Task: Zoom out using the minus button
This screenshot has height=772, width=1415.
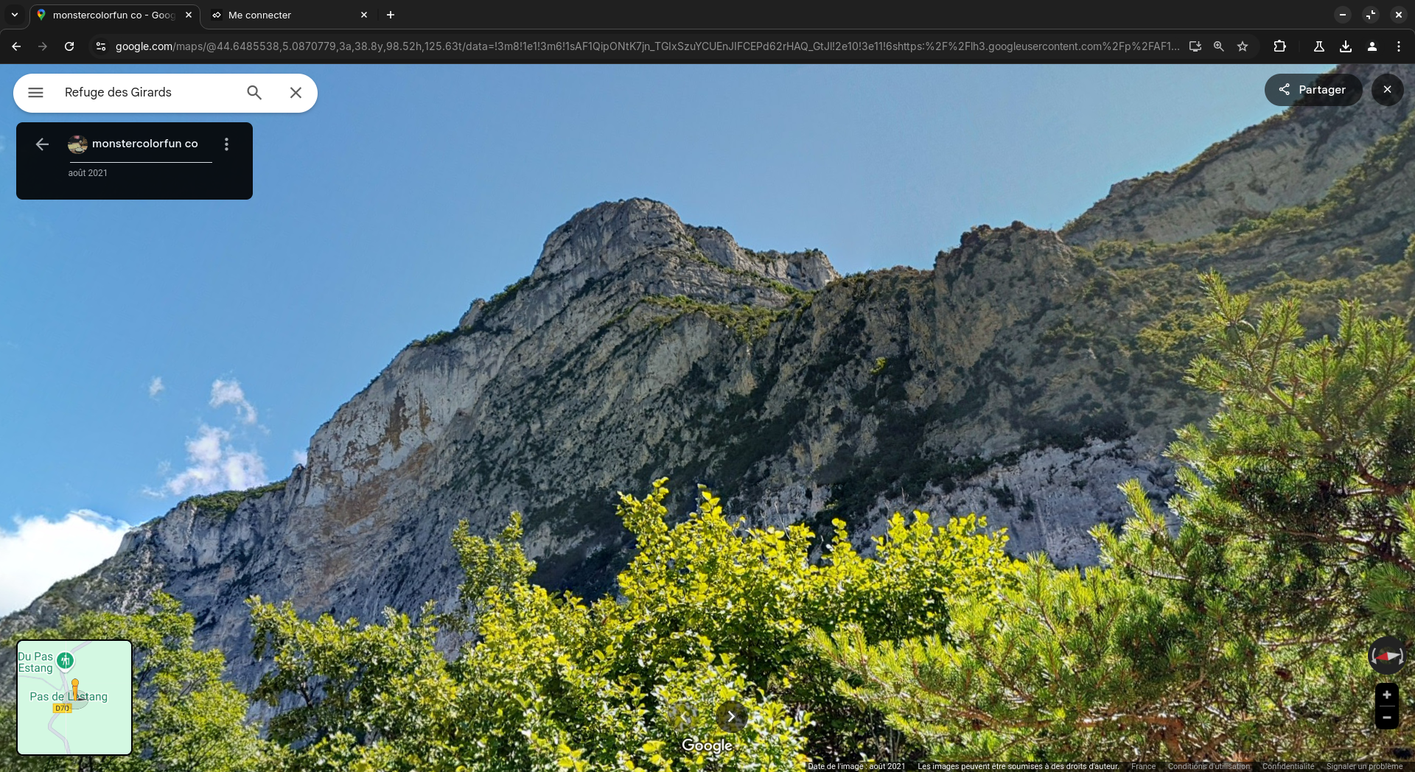Action: (x=1386, y=717)
